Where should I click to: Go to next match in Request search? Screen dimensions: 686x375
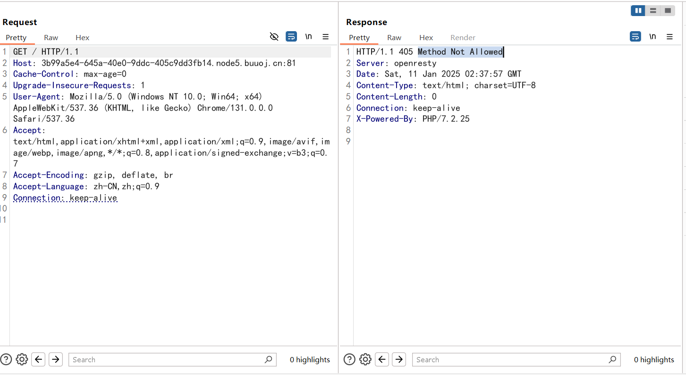coord(56,359)
